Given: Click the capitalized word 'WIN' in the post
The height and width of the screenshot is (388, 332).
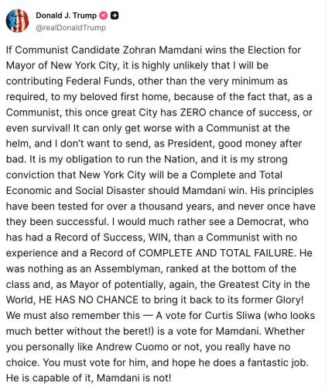Looking at the screenshot, I should point(159,237).
